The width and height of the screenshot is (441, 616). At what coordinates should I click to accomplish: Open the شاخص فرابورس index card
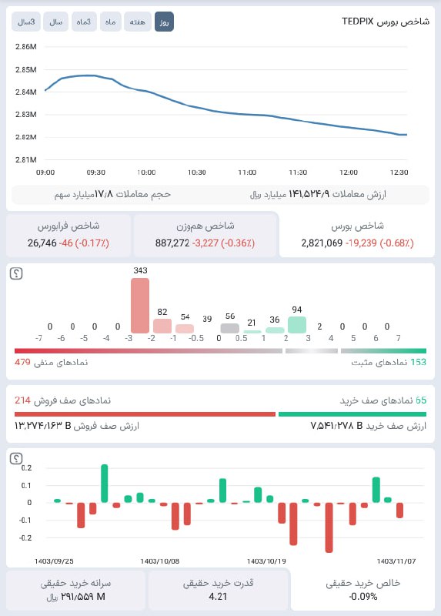(x=68, y=235)
